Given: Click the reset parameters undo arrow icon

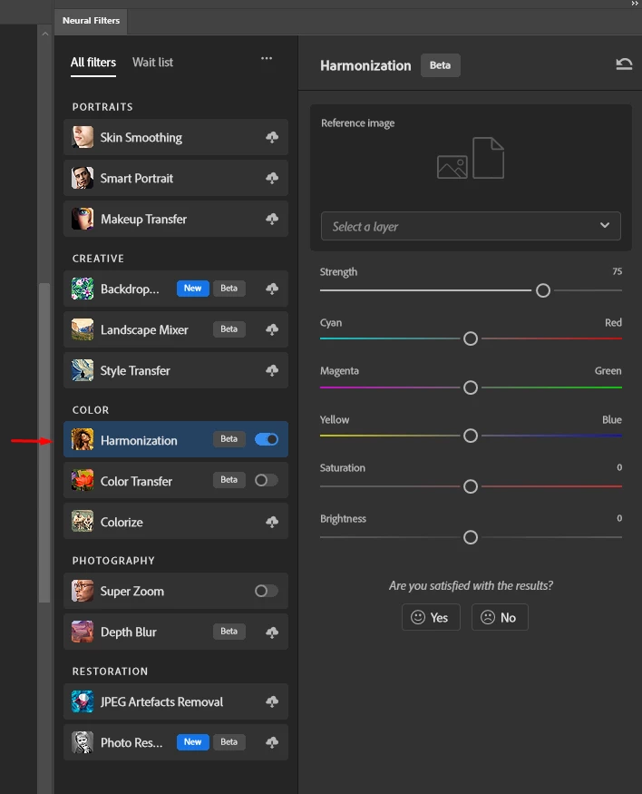Looking at the screenshot, I should [624, 64].
